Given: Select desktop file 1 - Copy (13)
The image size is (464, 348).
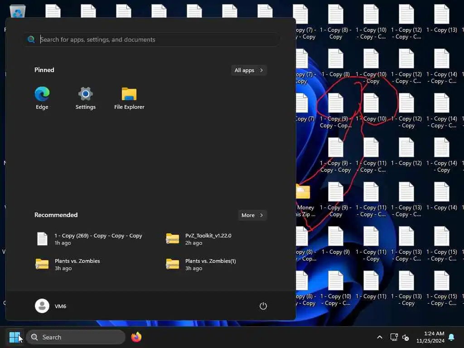Looking at the screenshot, I should click(441, 19).
